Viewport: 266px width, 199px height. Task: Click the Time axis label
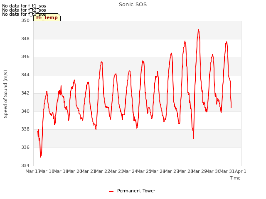tap(235, 178)
